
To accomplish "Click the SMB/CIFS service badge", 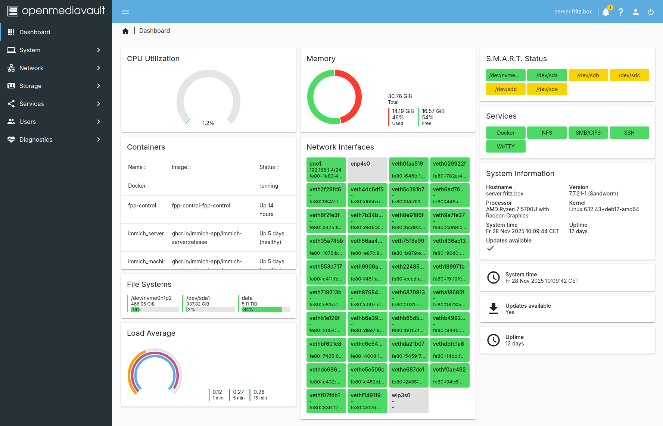I will [x=588, y=133].
